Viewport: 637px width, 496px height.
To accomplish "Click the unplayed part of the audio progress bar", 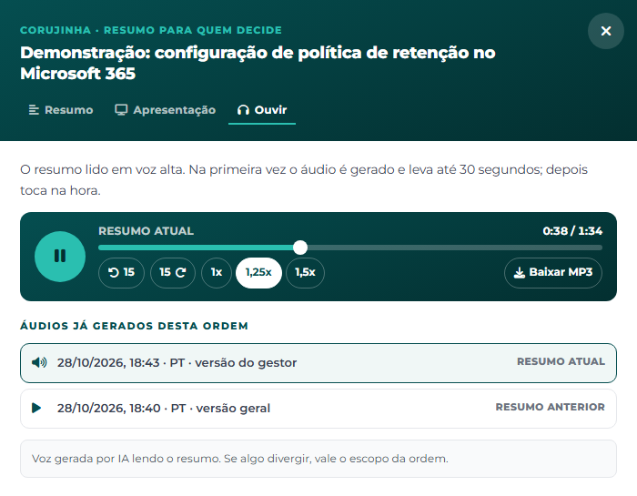I will pos(454,248).
